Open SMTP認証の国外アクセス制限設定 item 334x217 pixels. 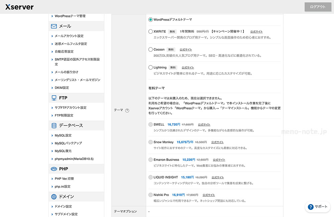[77, 62]
